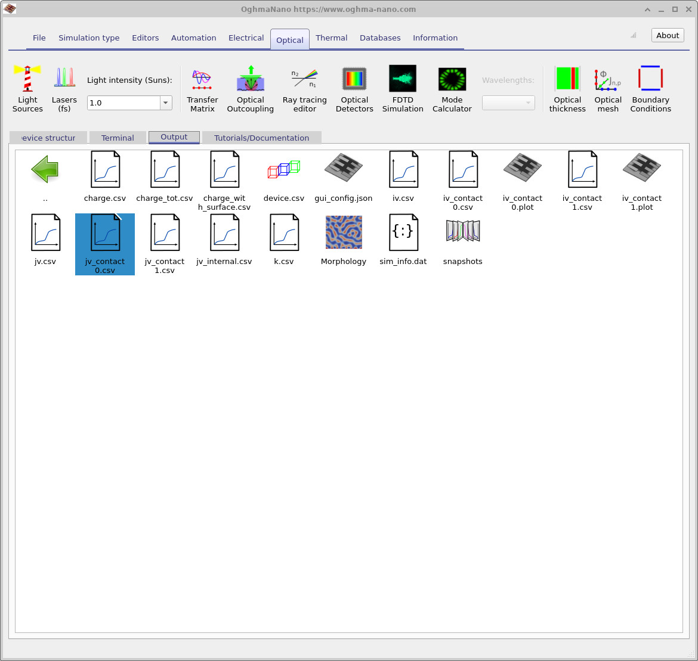Go up a directory with the green arrow
Screen dimensions: 698x661
(45, 169)
